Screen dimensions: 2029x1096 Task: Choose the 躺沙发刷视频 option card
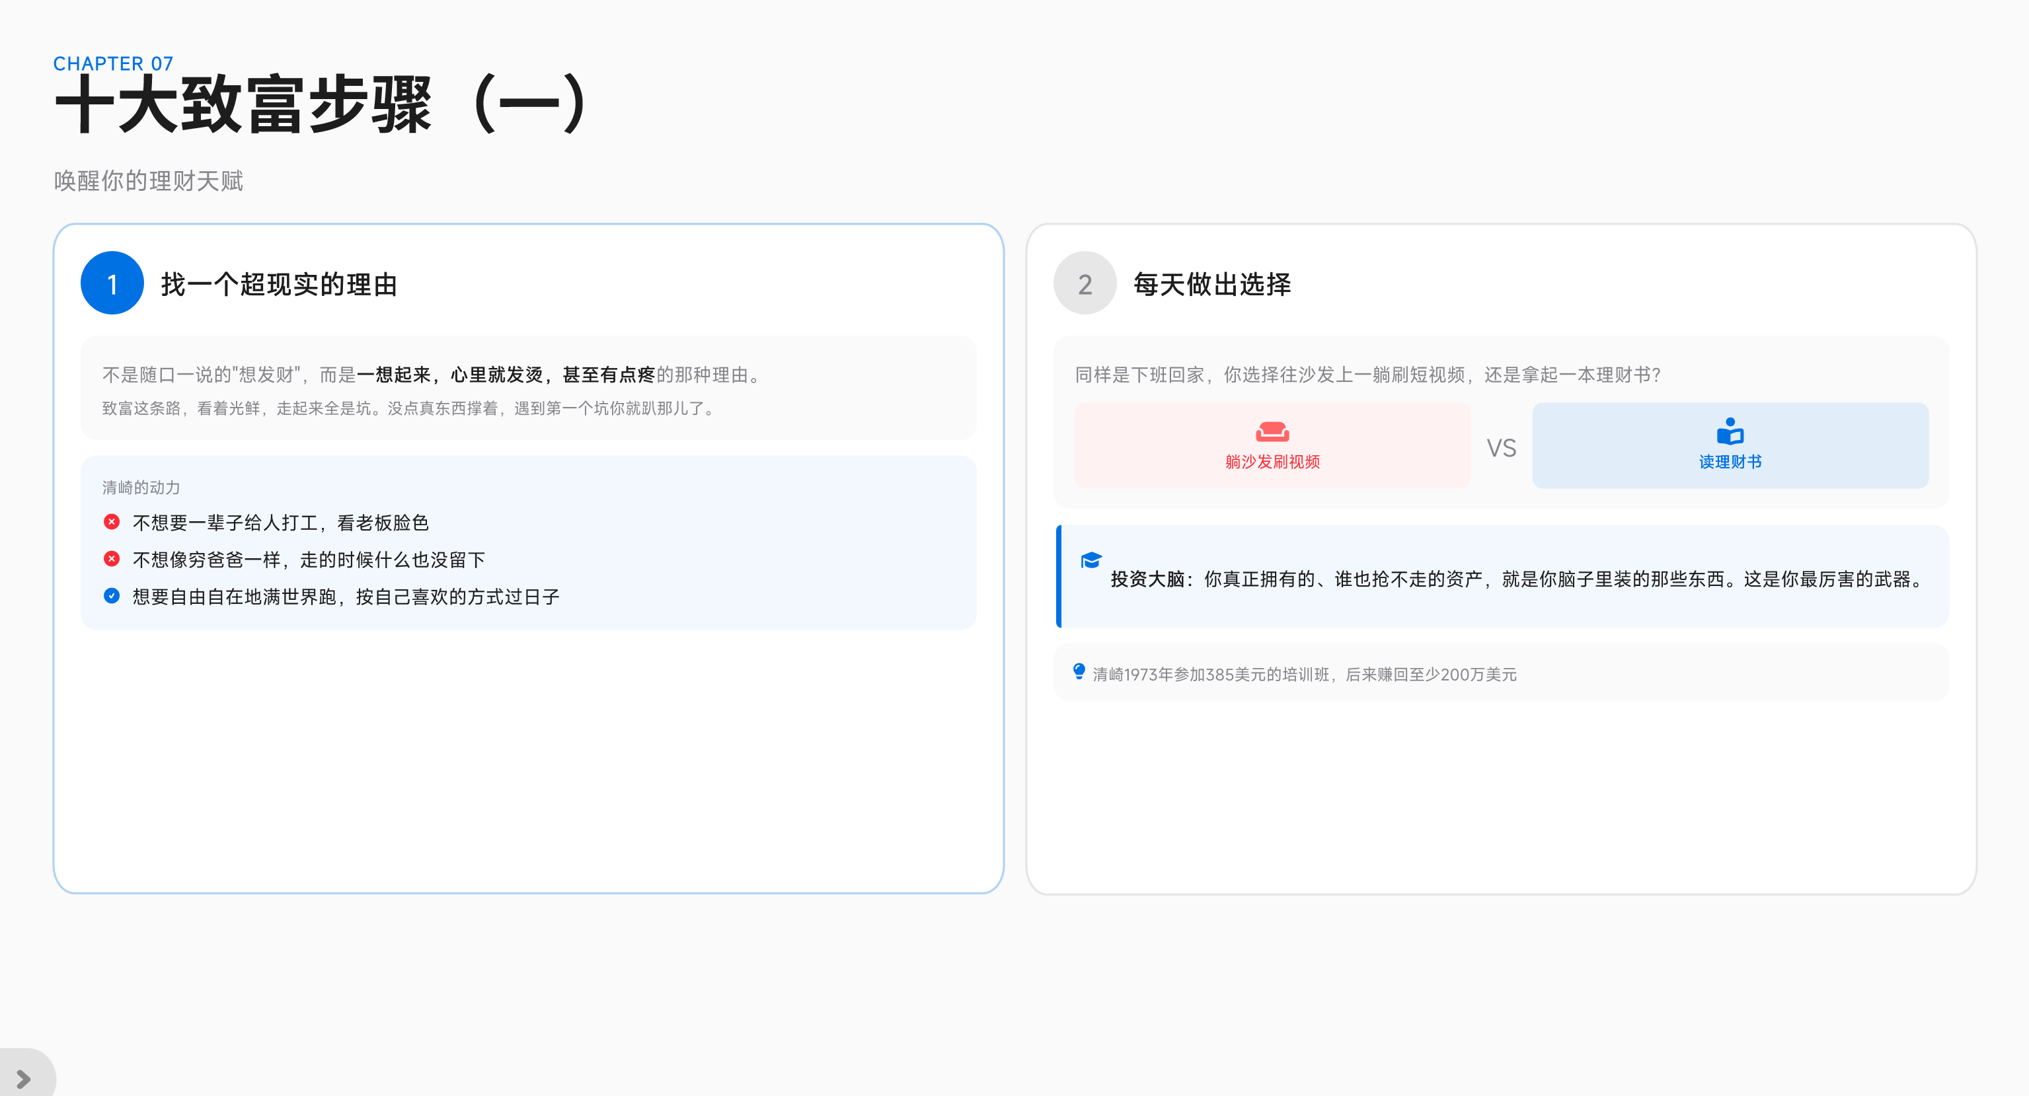1272,447
